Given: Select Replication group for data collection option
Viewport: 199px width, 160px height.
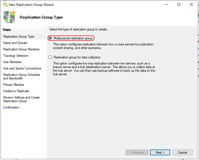Looking at the screenshot, I should (x=50, y=57).
